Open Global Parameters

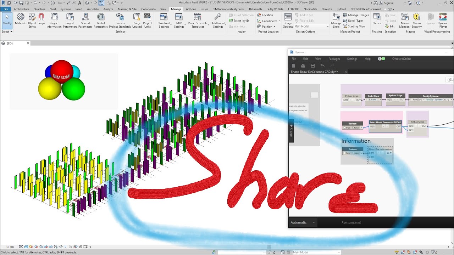click(101, 20)
